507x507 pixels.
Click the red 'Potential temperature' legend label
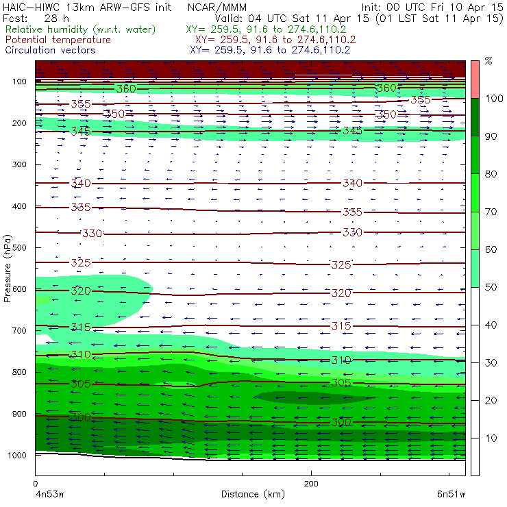[58, 40]
